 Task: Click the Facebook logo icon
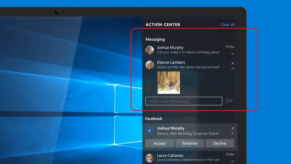click(149, 131)
